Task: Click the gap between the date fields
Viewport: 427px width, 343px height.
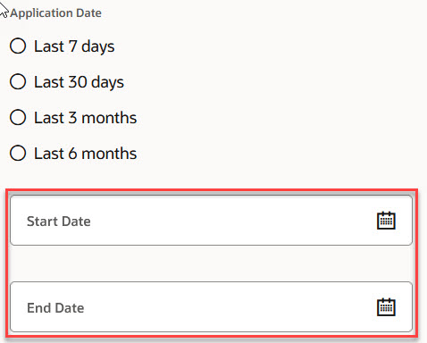Action: click(211, 264)
